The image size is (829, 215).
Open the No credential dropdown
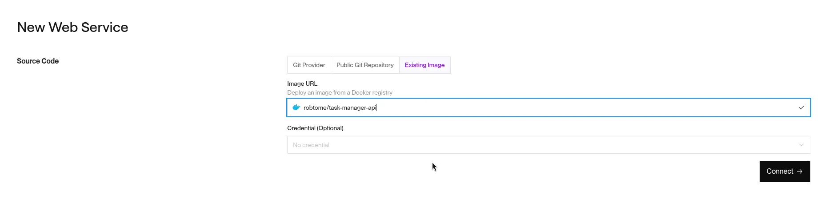pyautogui.click(x=548, y=145)
